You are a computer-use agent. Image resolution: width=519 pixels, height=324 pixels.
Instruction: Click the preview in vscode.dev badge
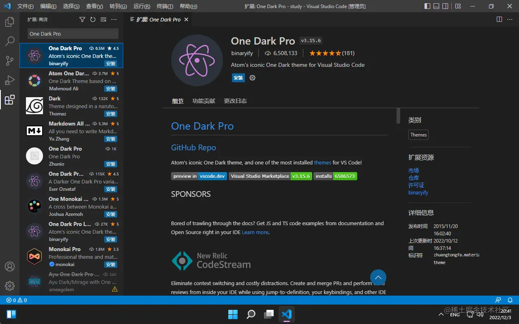199,176
